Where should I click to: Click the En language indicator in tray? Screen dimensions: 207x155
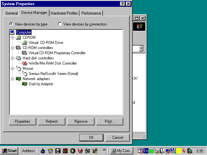click(x=146, y=151)
